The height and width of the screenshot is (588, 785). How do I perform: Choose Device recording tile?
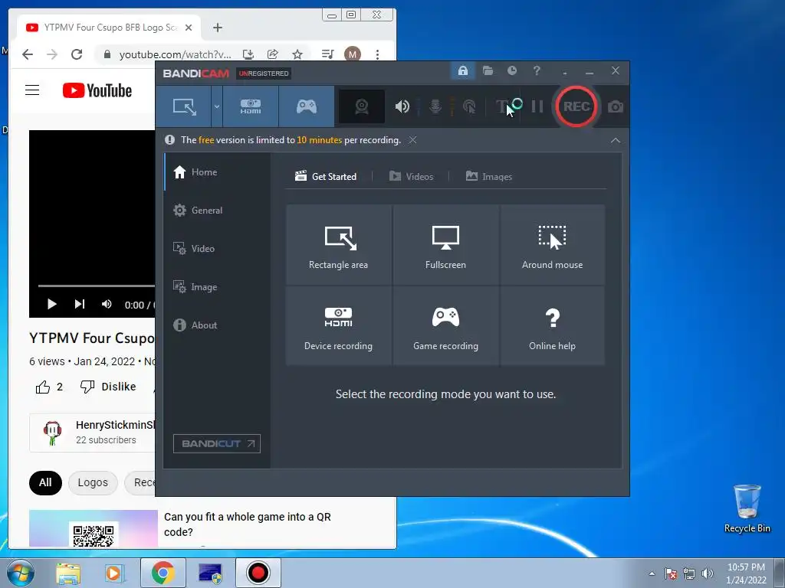[338, 325]
